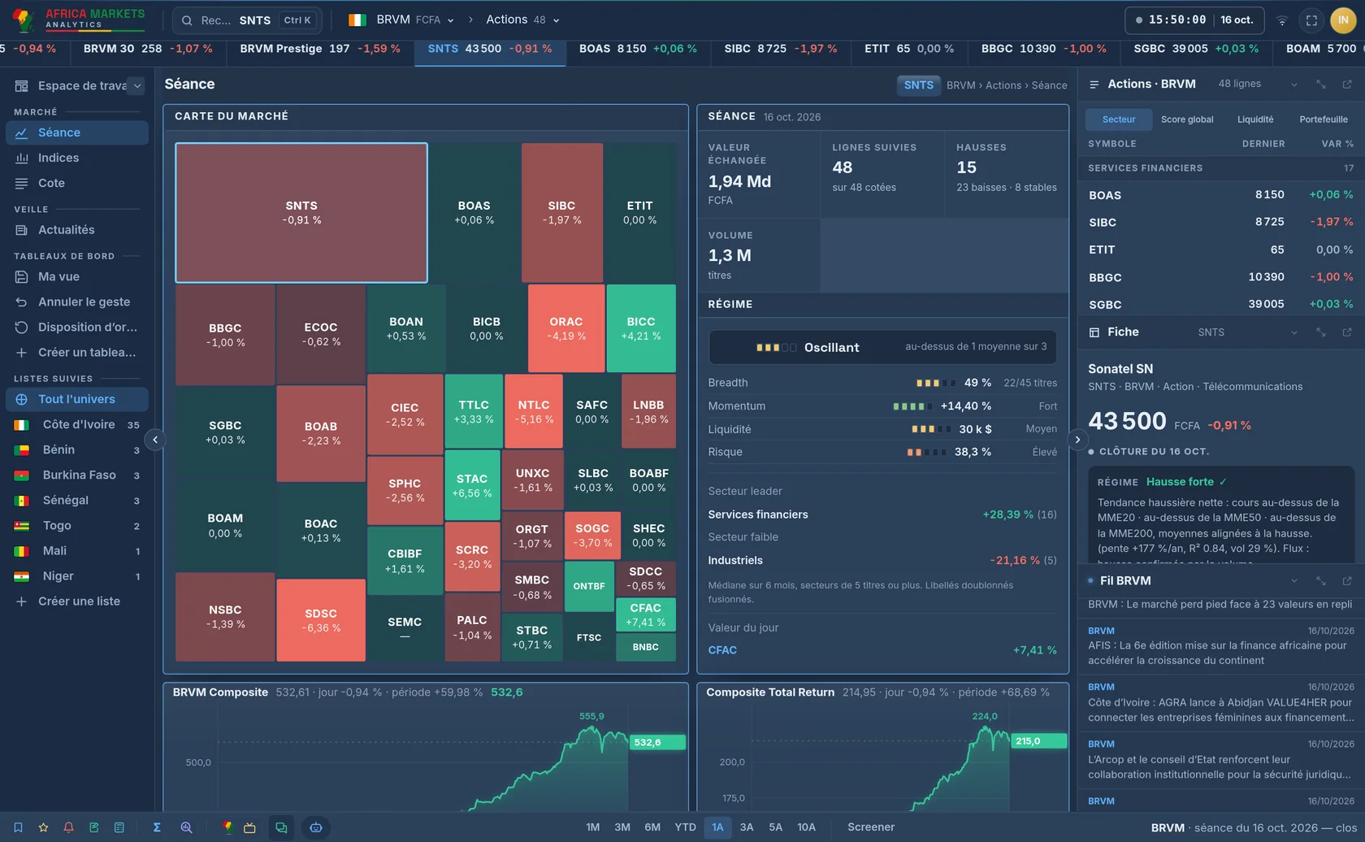
Task: Open the Actions 48 dropdown in top bar
Action: (522, 20)
